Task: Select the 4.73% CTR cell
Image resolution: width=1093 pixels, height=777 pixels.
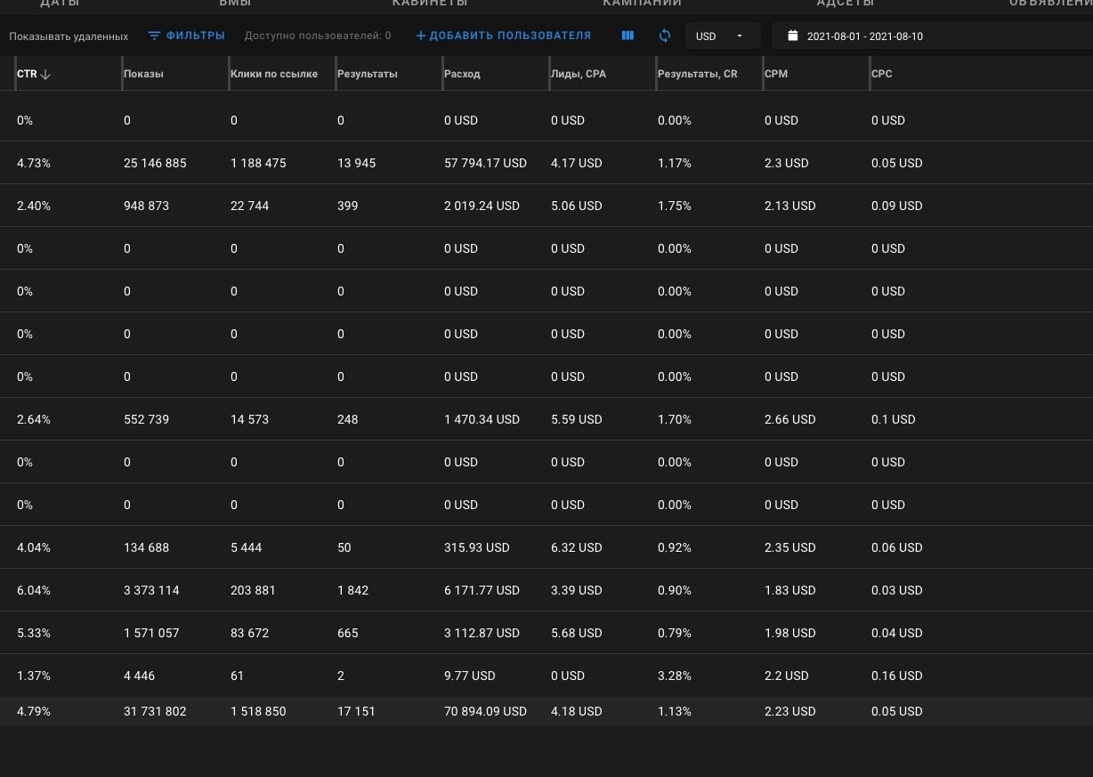Action: pos(33,163)
